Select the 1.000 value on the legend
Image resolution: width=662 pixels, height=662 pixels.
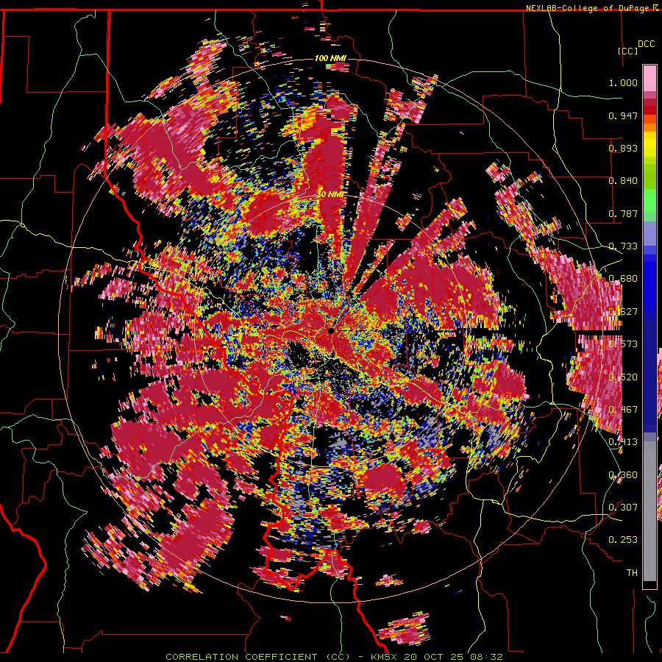pyautogui.click(x=623, y=82)
